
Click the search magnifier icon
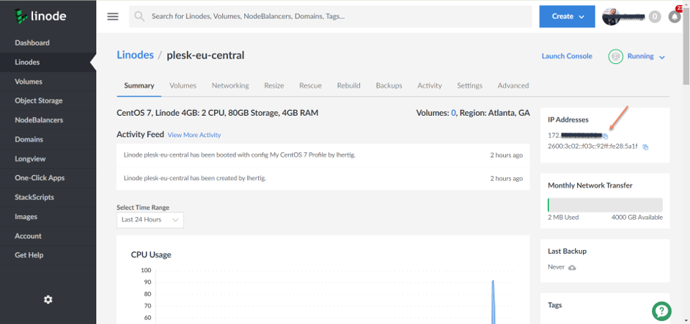[139, 17]
